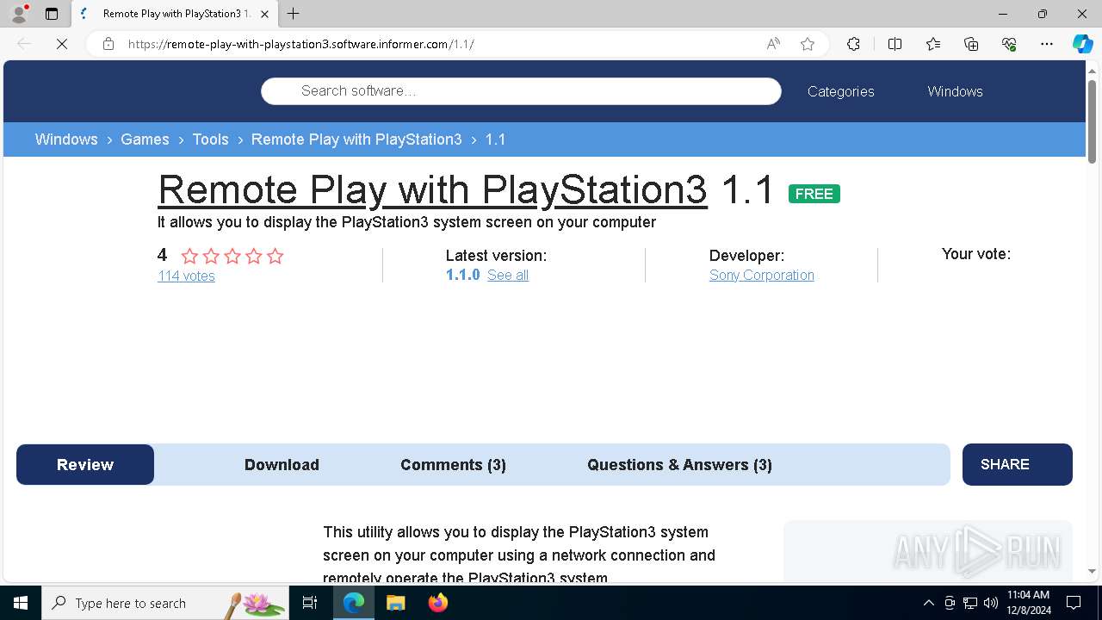Open the volume control tray icon
The height and width of the screenshot is (620, 1102).
(991, 603)
